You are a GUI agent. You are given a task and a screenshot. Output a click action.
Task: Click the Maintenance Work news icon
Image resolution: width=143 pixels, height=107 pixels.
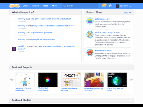90,53
